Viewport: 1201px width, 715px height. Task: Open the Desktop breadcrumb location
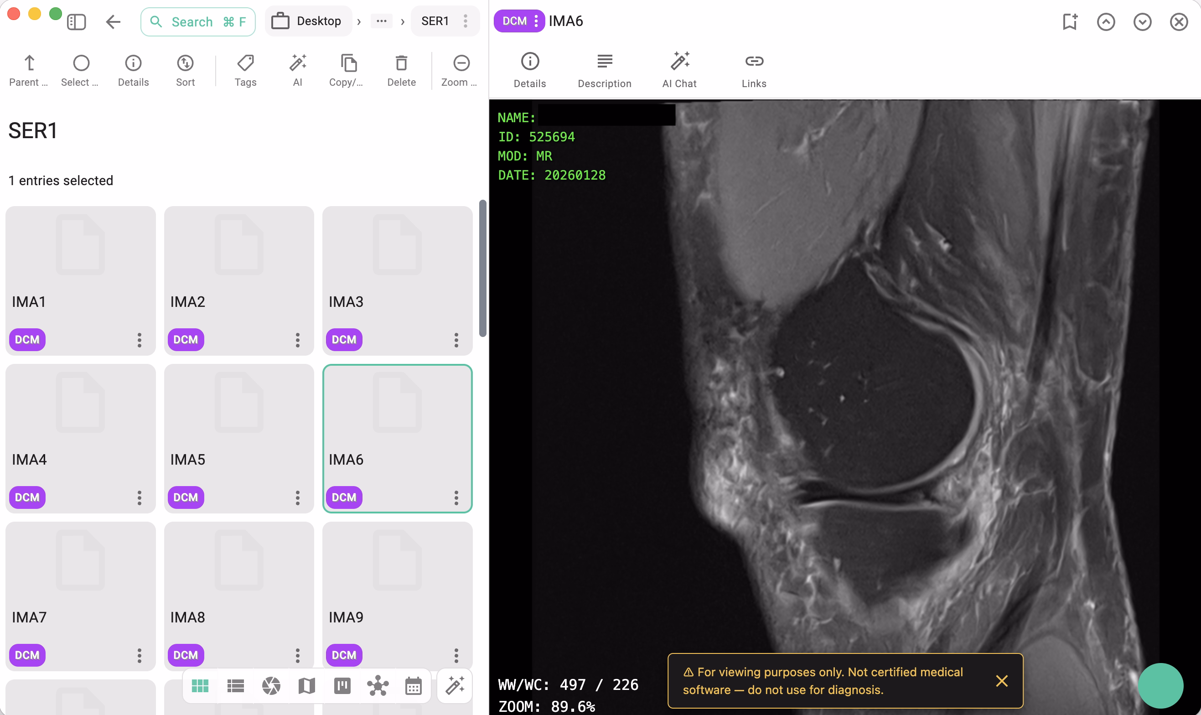coord(308,21)
